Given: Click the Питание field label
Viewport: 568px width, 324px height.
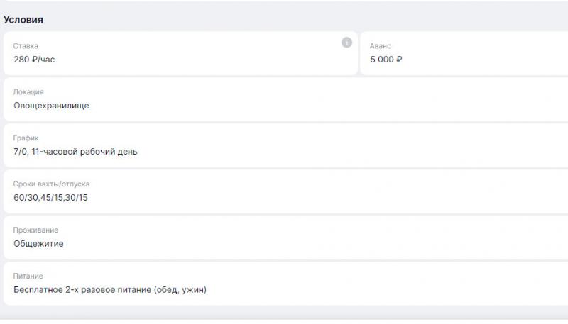Looking at the screenshot, I should [x=28, y=276].
